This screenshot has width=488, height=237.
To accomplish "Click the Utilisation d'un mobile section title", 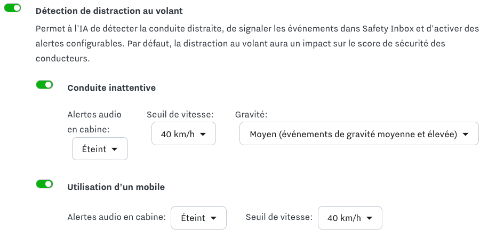I will pyautogui.click(x=116, y=187).
